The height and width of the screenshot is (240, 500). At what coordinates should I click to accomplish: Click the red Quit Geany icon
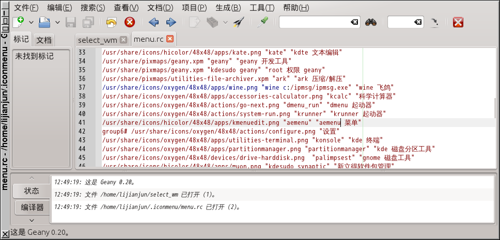[x=458, y=22]
